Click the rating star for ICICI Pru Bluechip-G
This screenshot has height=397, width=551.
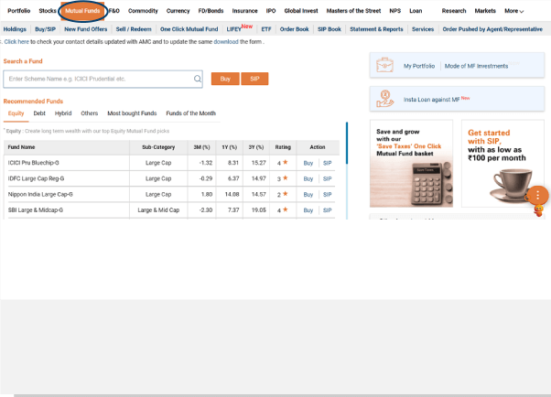coord(286,163)
